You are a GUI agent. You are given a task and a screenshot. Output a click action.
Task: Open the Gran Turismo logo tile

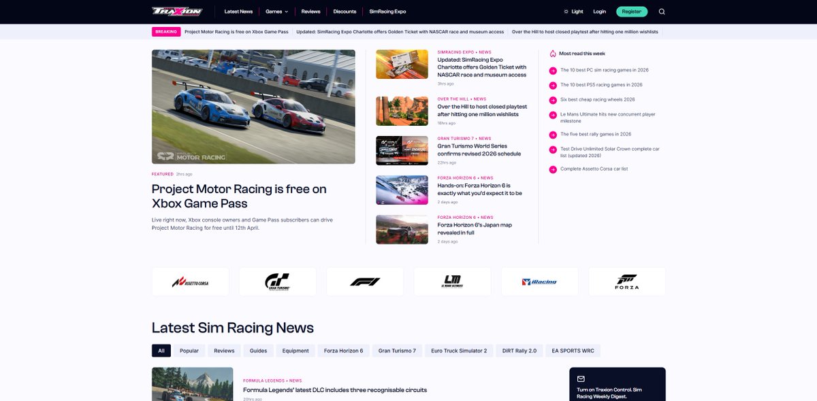(x=277, y=281)
